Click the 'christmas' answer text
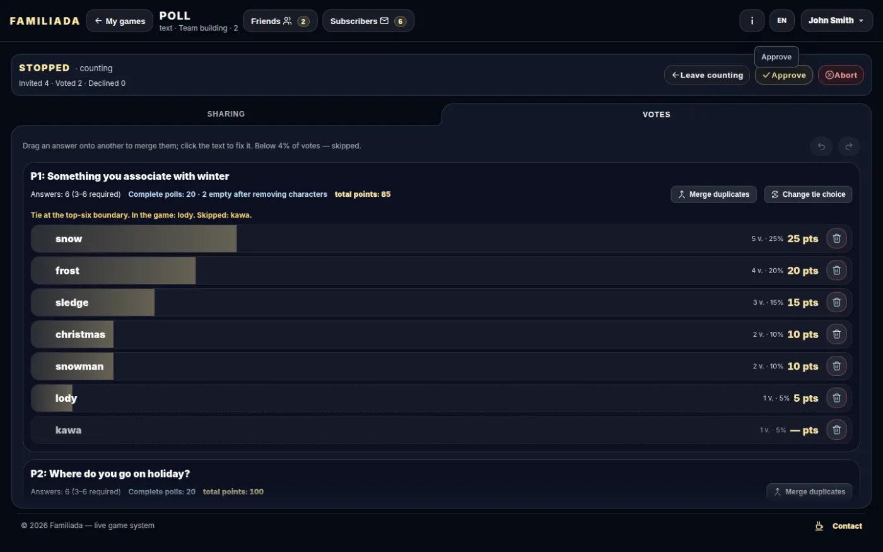The height and width of the screenshot is (552, 883). pyautogui.click(x=80, y=334)
